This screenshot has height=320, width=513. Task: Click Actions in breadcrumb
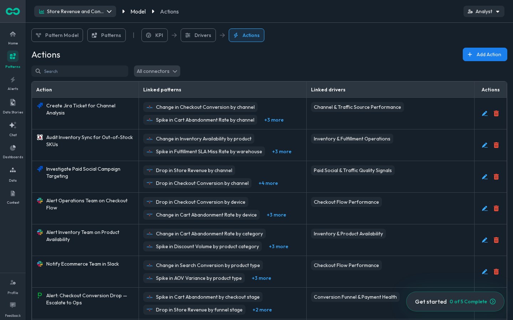(x=170, y=11)
